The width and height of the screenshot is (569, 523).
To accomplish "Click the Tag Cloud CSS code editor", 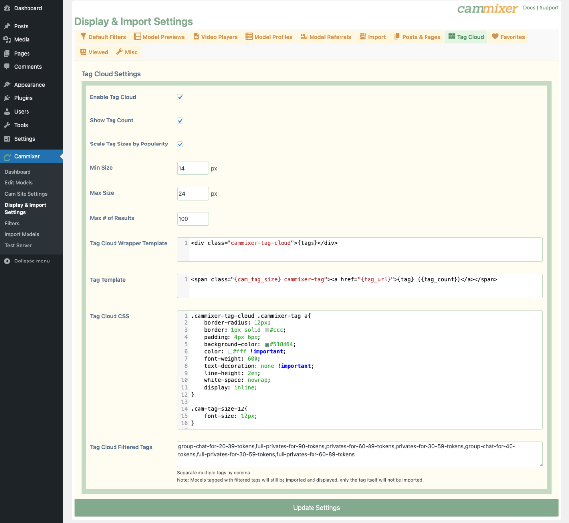I will (360, 370).
